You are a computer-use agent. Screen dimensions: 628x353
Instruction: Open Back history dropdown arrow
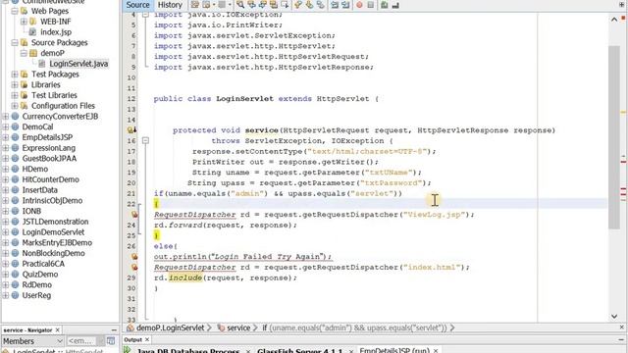point(214,5)
